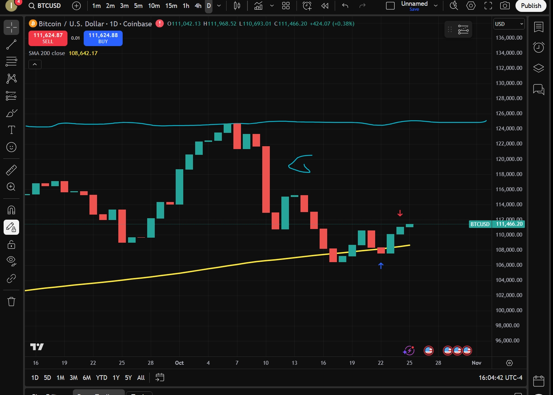Expand the Unnamed layout dropdown

click(436, 6)
